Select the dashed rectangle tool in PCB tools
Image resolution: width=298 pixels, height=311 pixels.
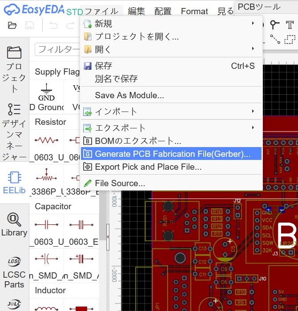pos(290,39)
